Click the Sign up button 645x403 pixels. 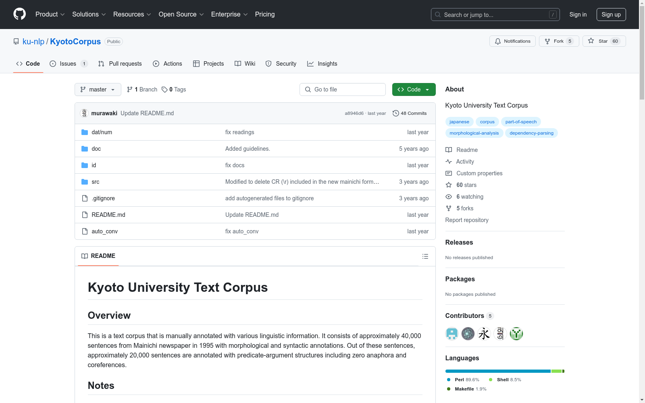[x=611, y=15]
